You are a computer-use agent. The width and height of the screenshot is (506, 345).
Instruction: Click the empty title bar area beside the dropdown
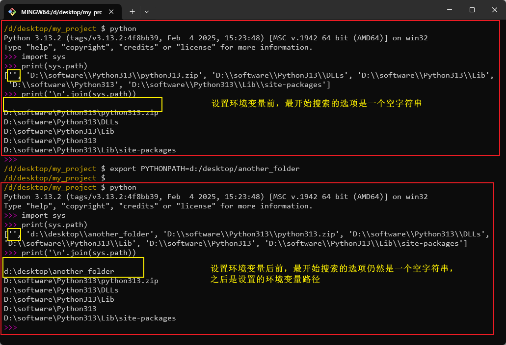(x=294, y=11)
